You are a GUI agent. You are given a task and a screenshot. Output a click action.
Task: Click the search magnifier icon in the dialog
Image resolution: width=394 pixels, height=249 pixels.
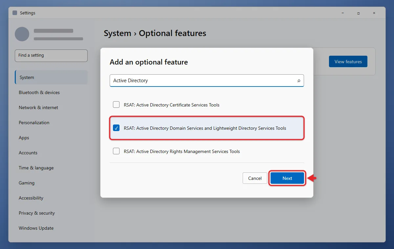(x=299, y=81)
